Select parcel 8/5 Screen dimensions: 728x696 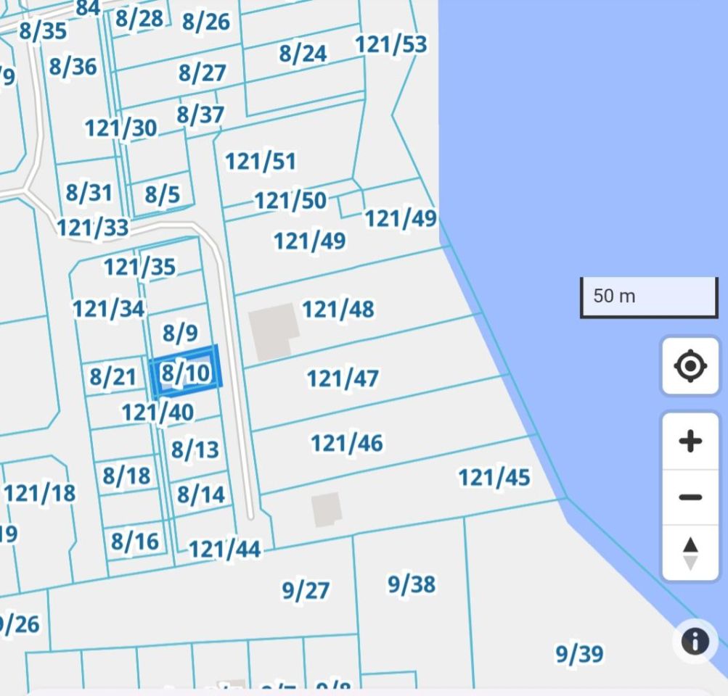point(162,194)
